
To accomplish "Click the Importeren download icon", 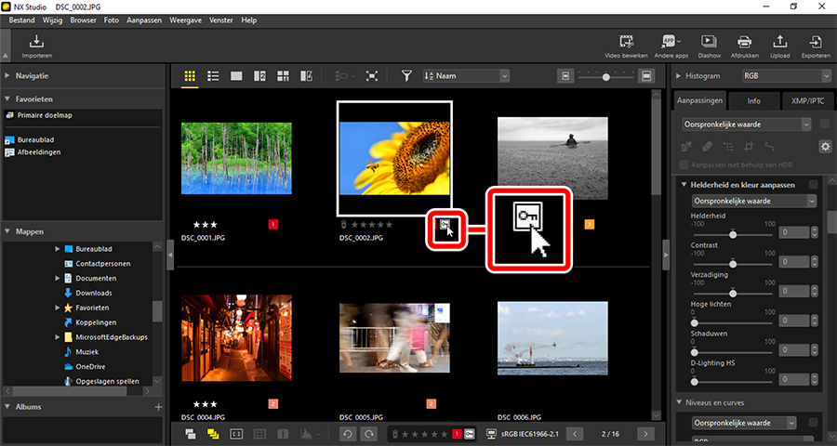I will 36,42.
